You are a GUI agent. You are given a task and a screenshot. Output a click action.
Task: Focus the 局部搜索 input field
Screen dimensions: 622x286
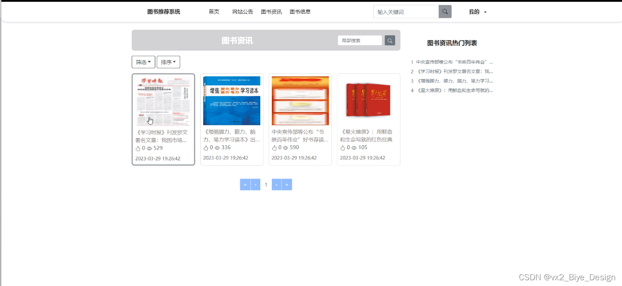tap(360, 40)
